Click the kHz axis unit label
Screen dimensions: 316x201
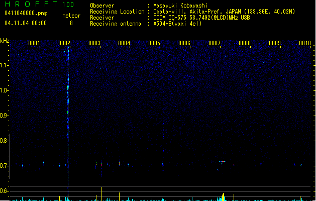tap(5, 41)
